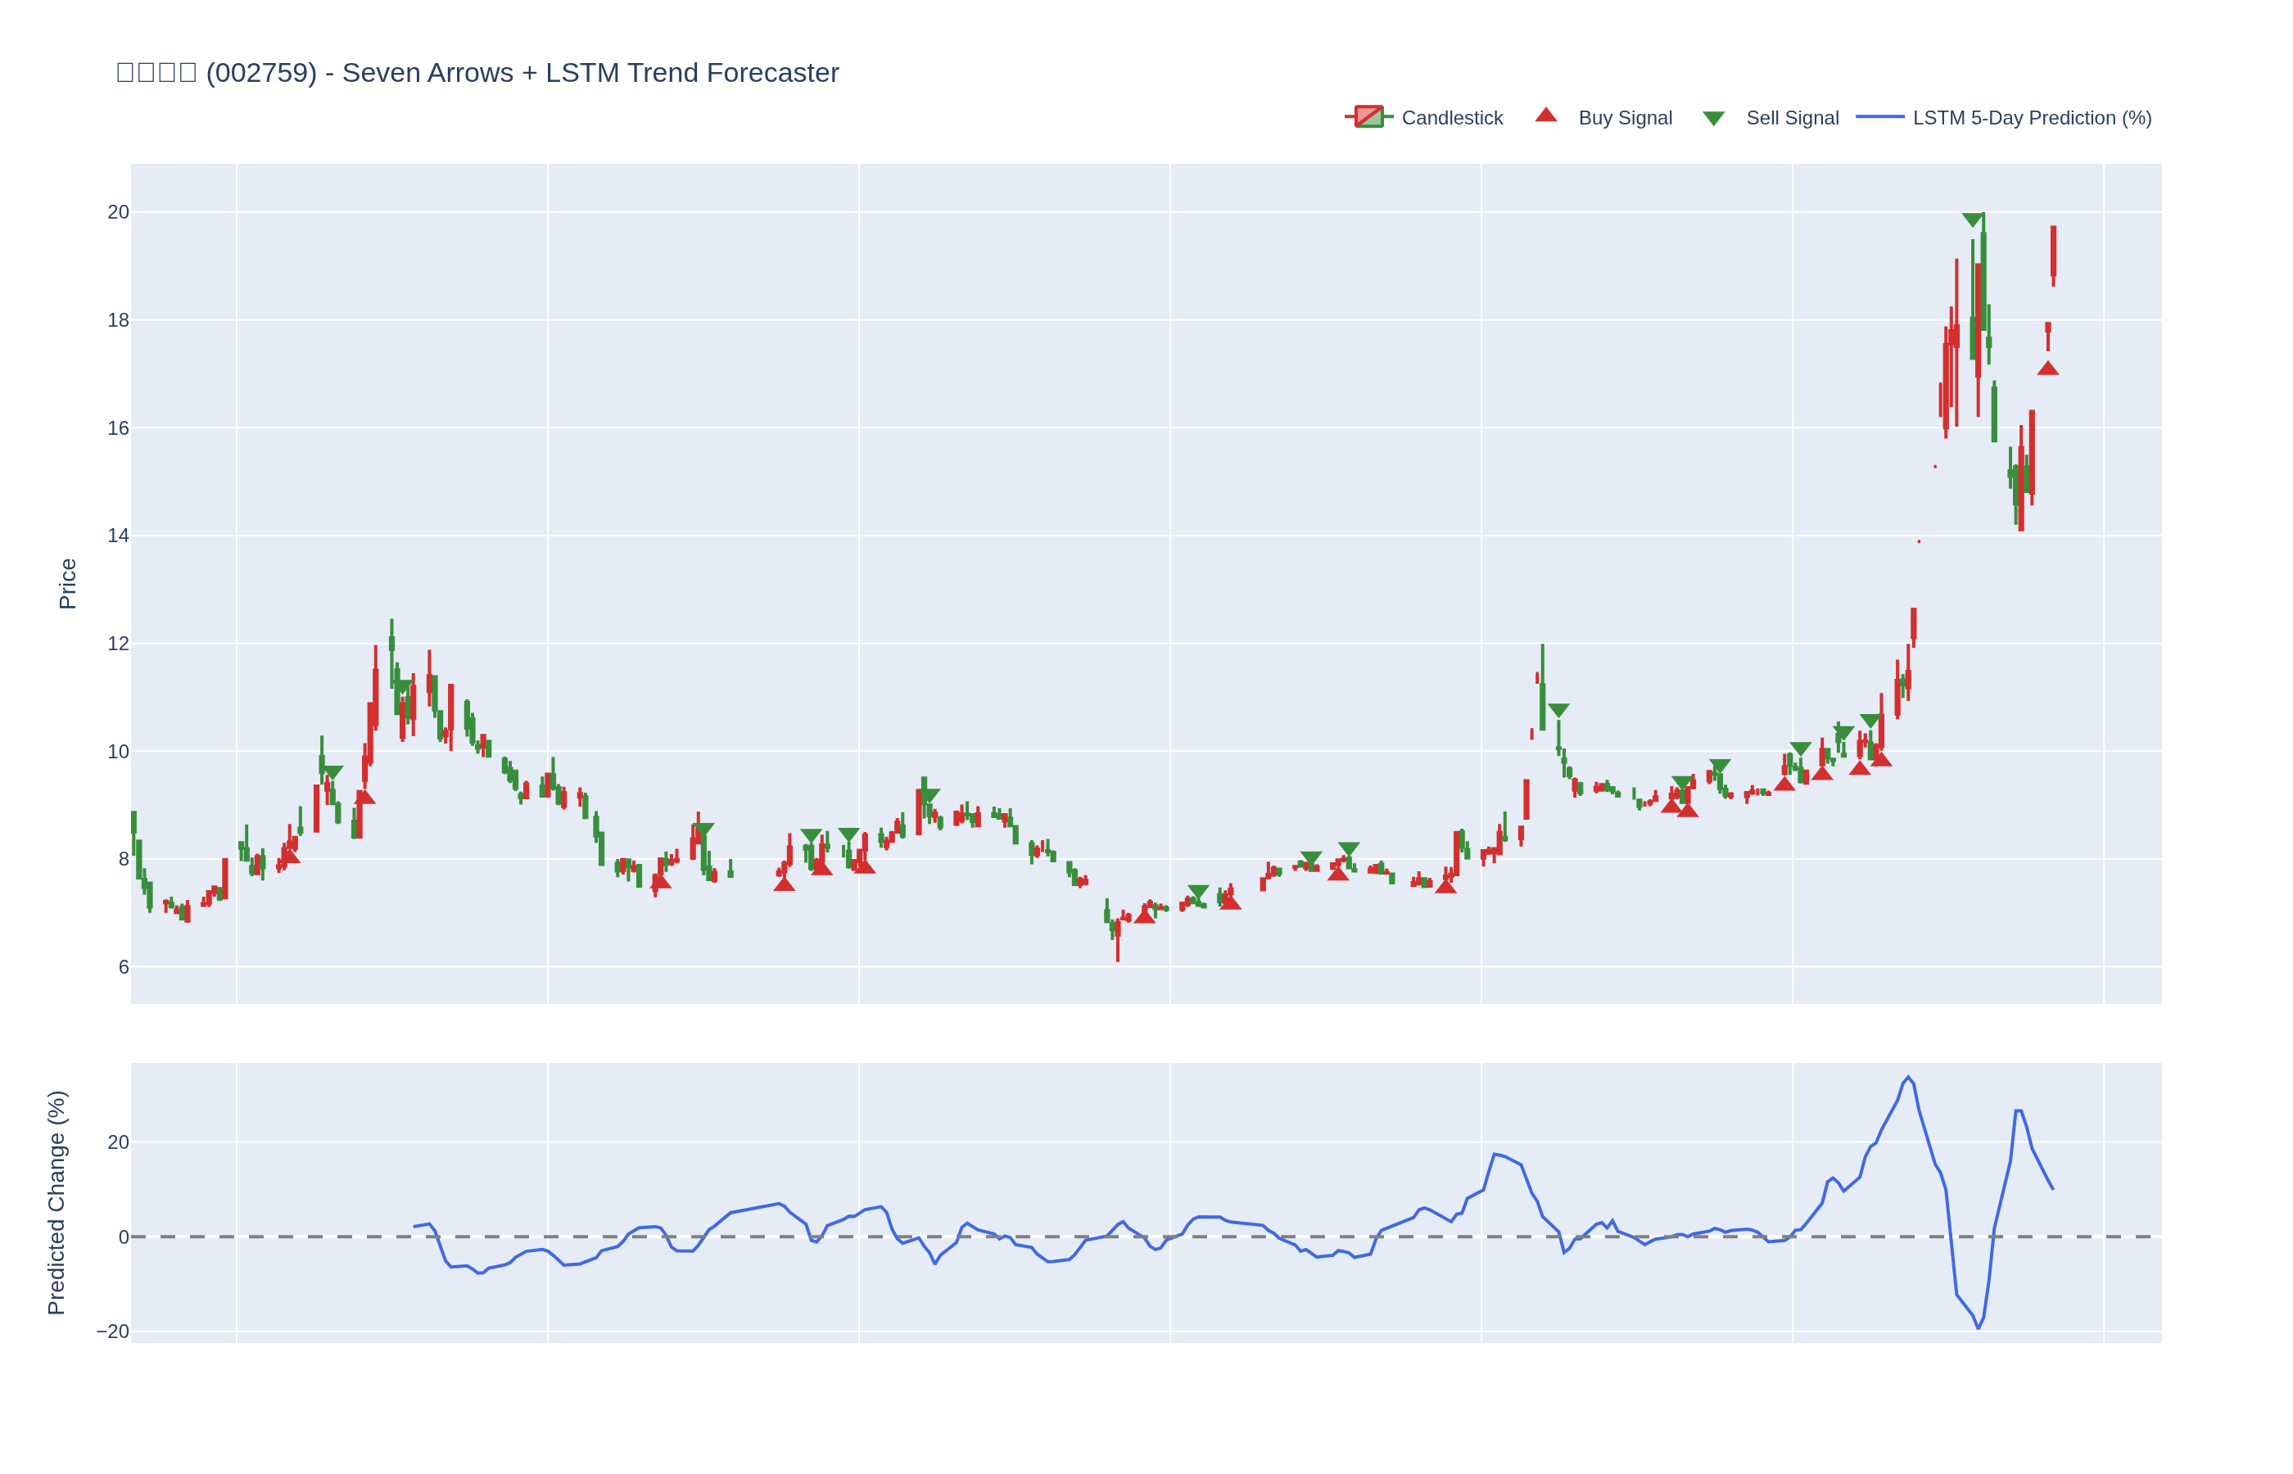
Task: Click the rightmost buy signal marker near price 17
Action: 2047,368
